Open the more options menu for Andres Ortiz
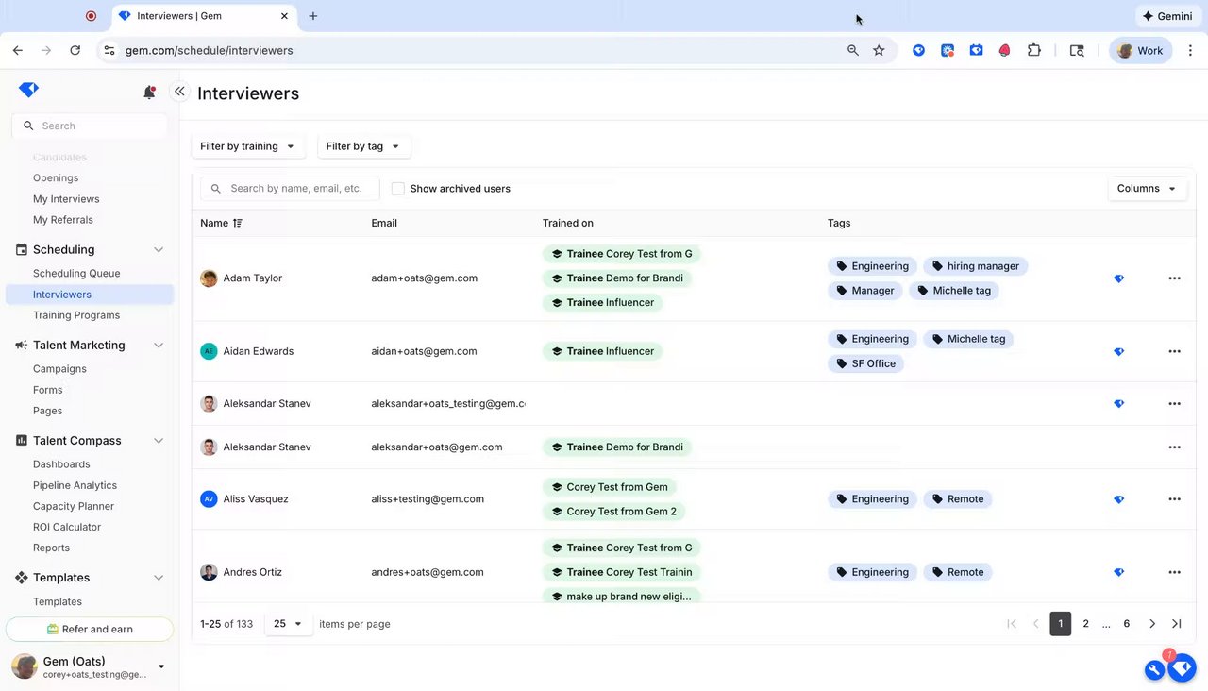The width and height of the screenshot is (1208, 691). 1175,572
